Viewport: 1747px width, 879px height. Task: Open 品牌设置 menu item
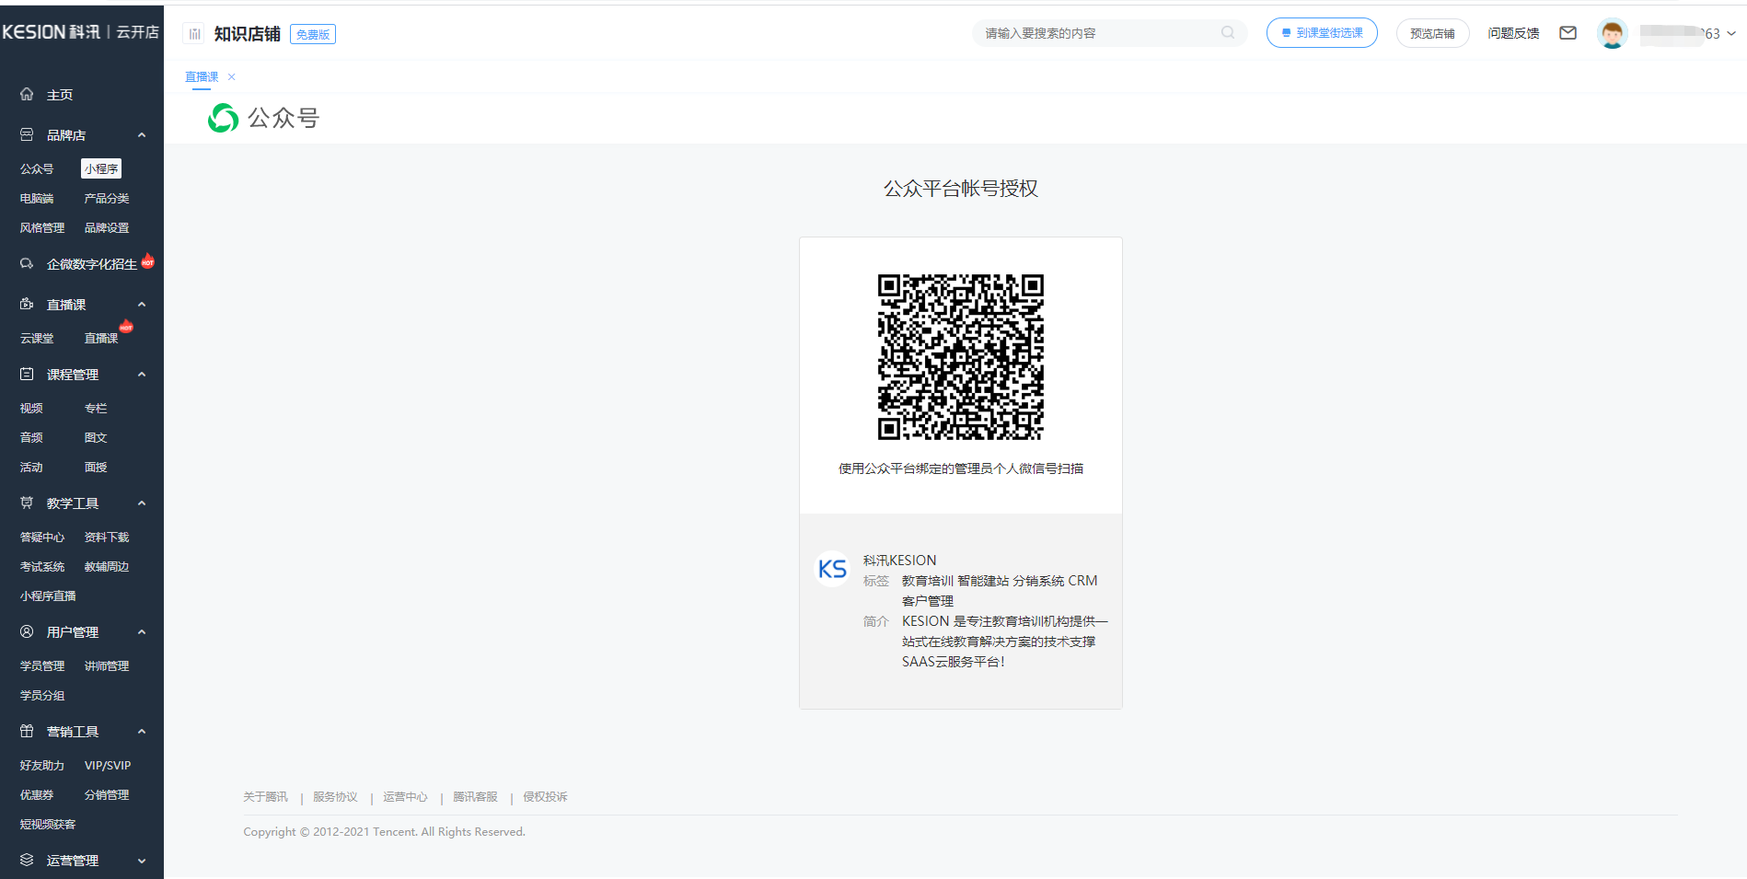click(x=107, y=227)
